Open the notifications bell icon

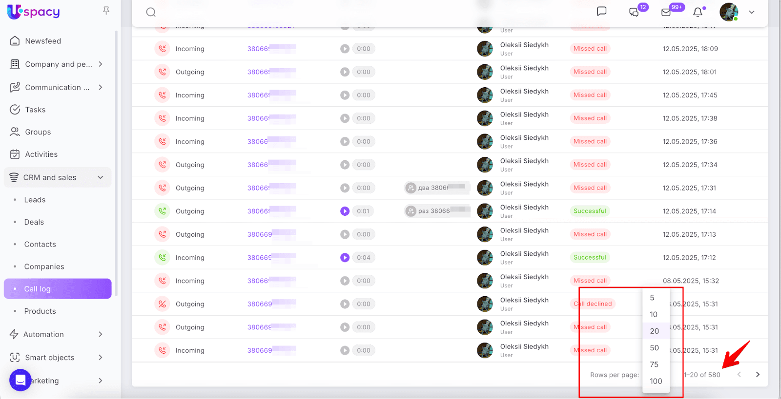698,12
